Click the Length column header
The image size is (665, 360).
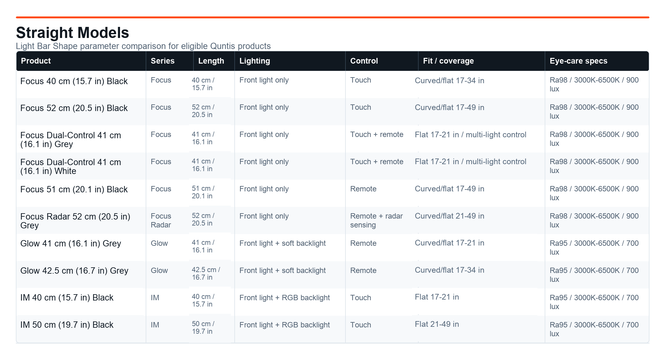[214, 61]
